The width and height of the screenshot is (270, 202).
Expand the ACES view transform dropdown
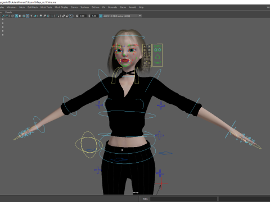point(140,16)
